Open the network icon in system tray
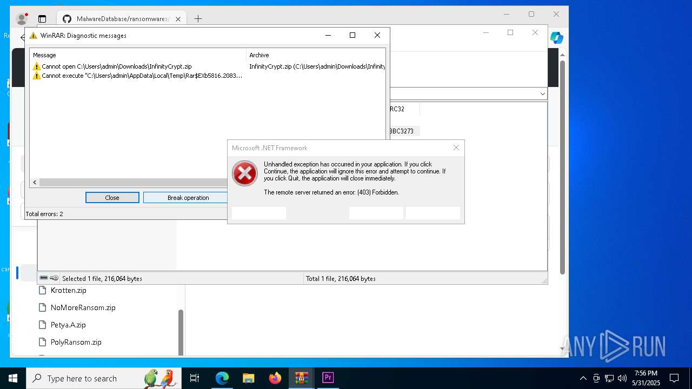 tap(609, 378)
